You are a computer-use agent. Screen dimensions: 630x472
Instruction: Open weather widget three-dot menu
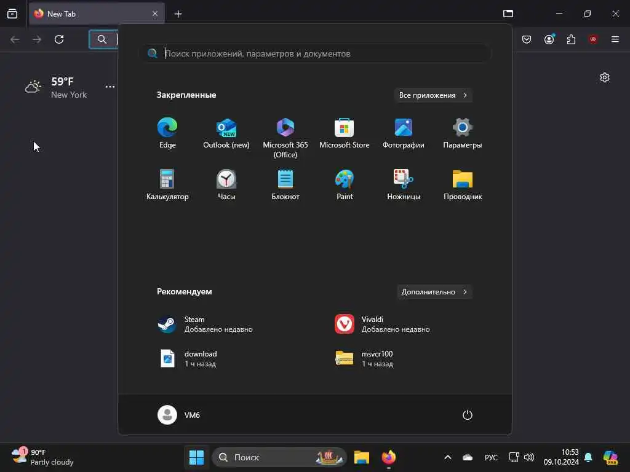(x=110, y=87)
